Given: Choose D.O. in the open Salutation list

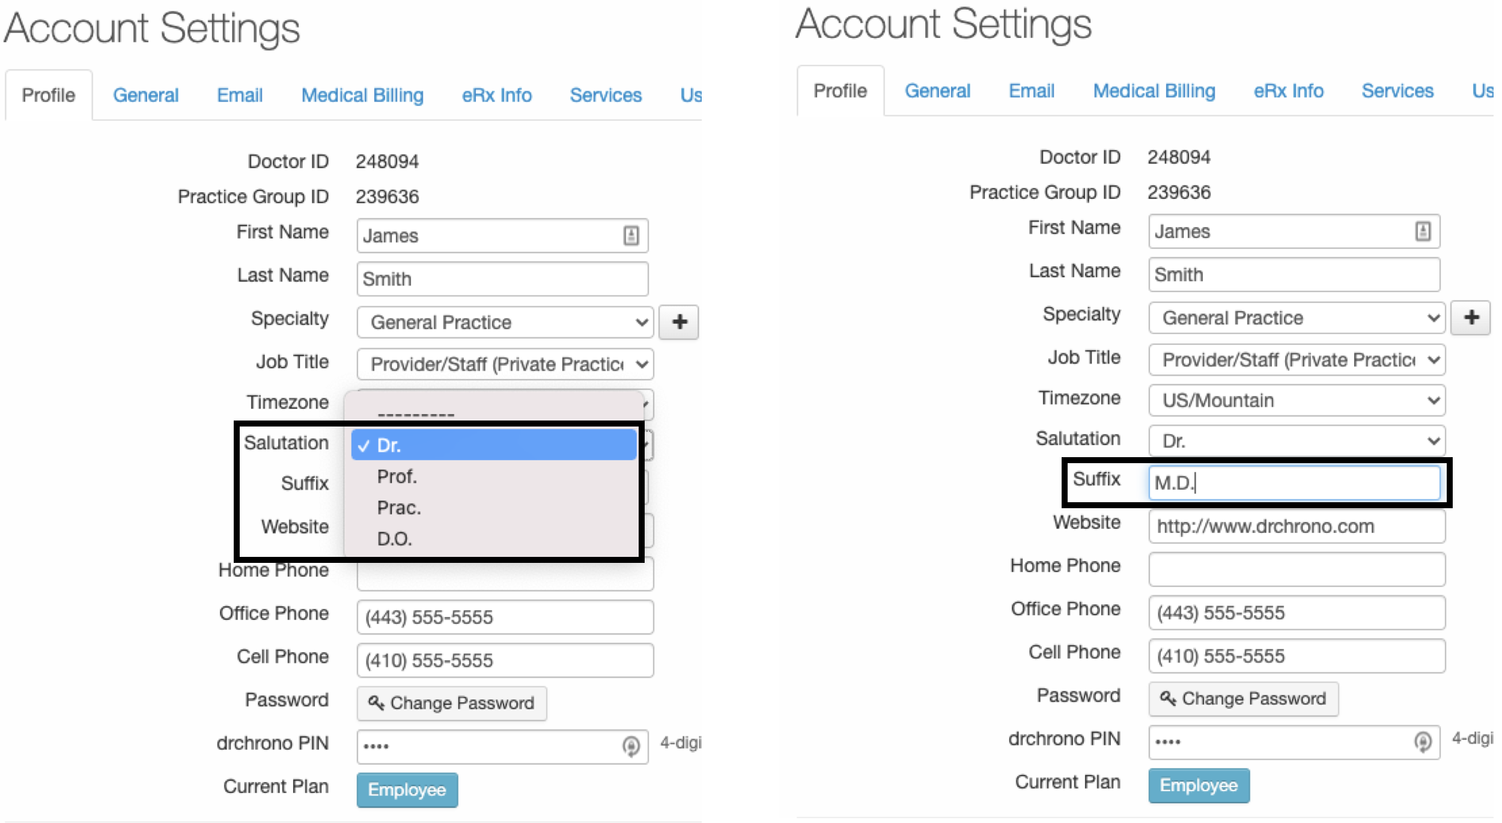Looking at the screenshot, I should 494,539.
